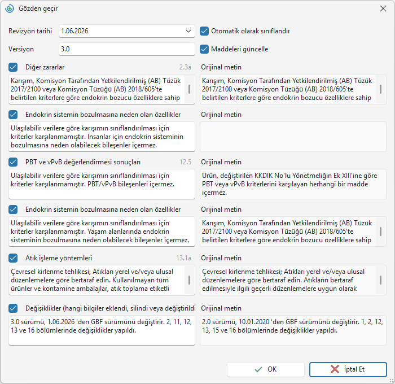Click scrollbar of Atık işleme original text
The width and height of the screenshot is (395, 384).
381,280
